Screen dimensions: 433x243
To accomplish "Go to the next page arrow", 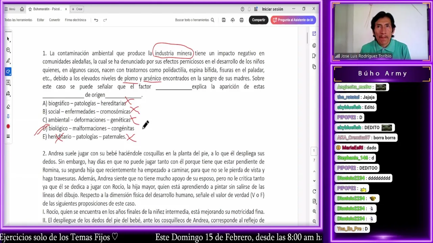I will [x=314, y=181].
